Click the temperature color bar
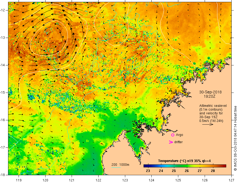This screenshot has width=237, height=183. click(185, 166)
